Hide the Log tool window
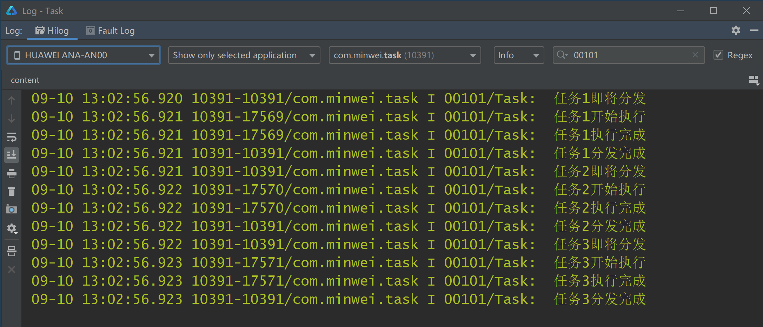Screen dimensions: 763x327 (754, 31)
